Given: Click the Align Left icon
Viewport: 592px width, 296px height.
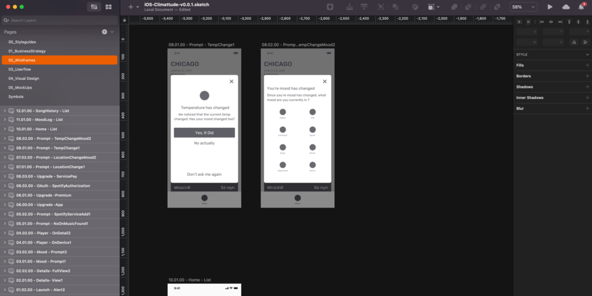Looking at the screenshot, I should (x=542, y=22).
